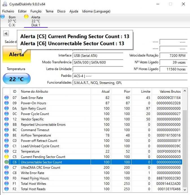Select the Alerta Disk 1 tab
Screen dimensions: 190x195
[x=36, y=21]
